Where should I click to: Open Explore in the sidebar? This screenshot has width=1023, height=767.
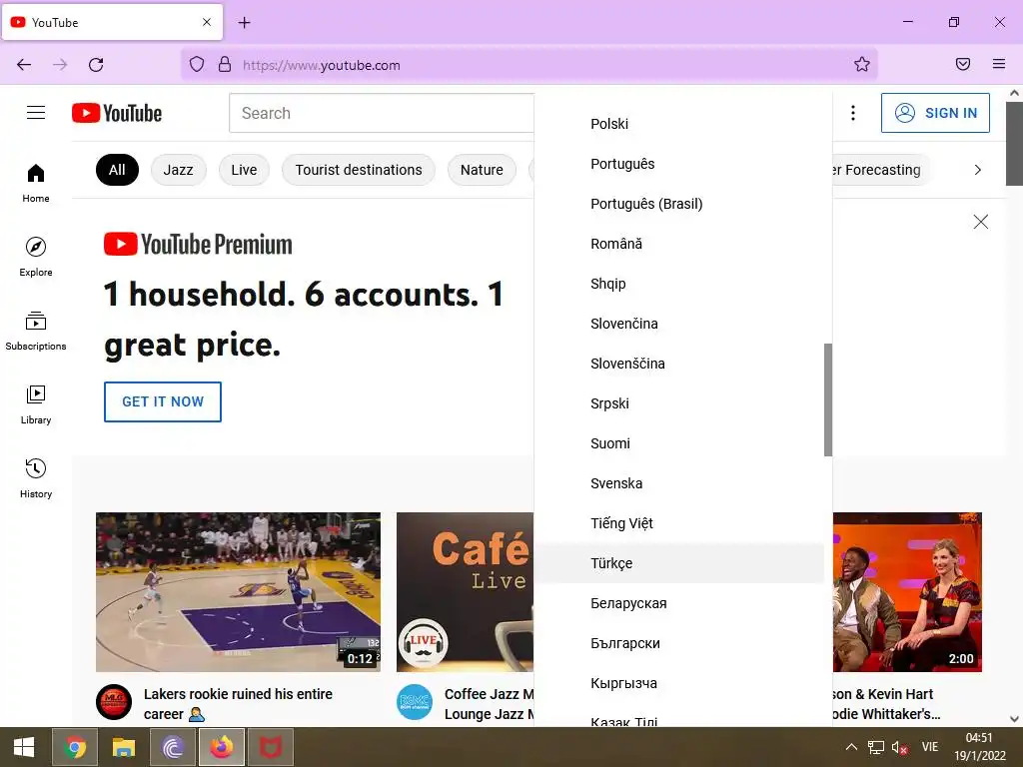click(36, 257)
